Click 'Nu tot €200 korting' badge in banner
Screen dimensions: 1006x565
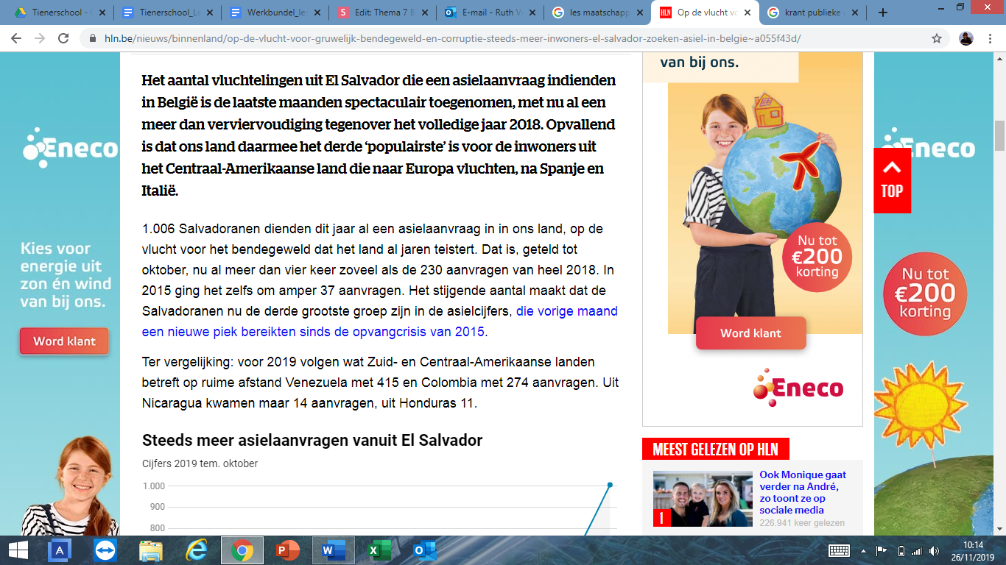[817, 257]
